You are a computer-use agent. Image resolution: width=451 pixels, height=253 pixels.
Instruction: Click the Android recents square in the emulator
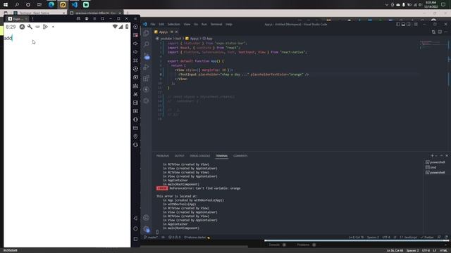coord(135,239)
